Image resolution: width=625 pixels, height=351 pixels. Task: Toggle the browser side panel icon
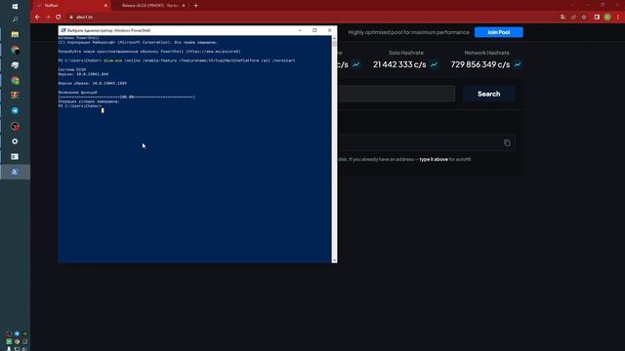tap(597, 18)
